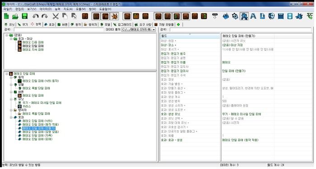Select the Data editor module icon

click(x=244, y=16)
